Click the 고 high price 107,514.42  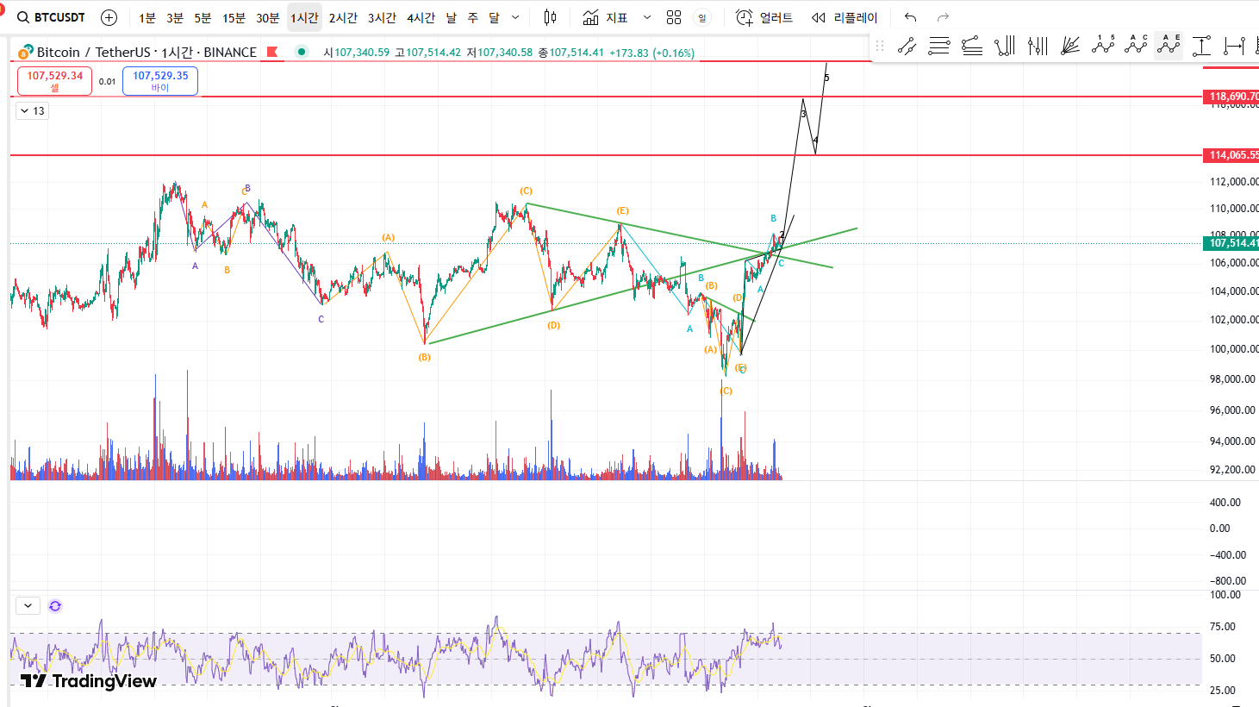click(427, 53)
